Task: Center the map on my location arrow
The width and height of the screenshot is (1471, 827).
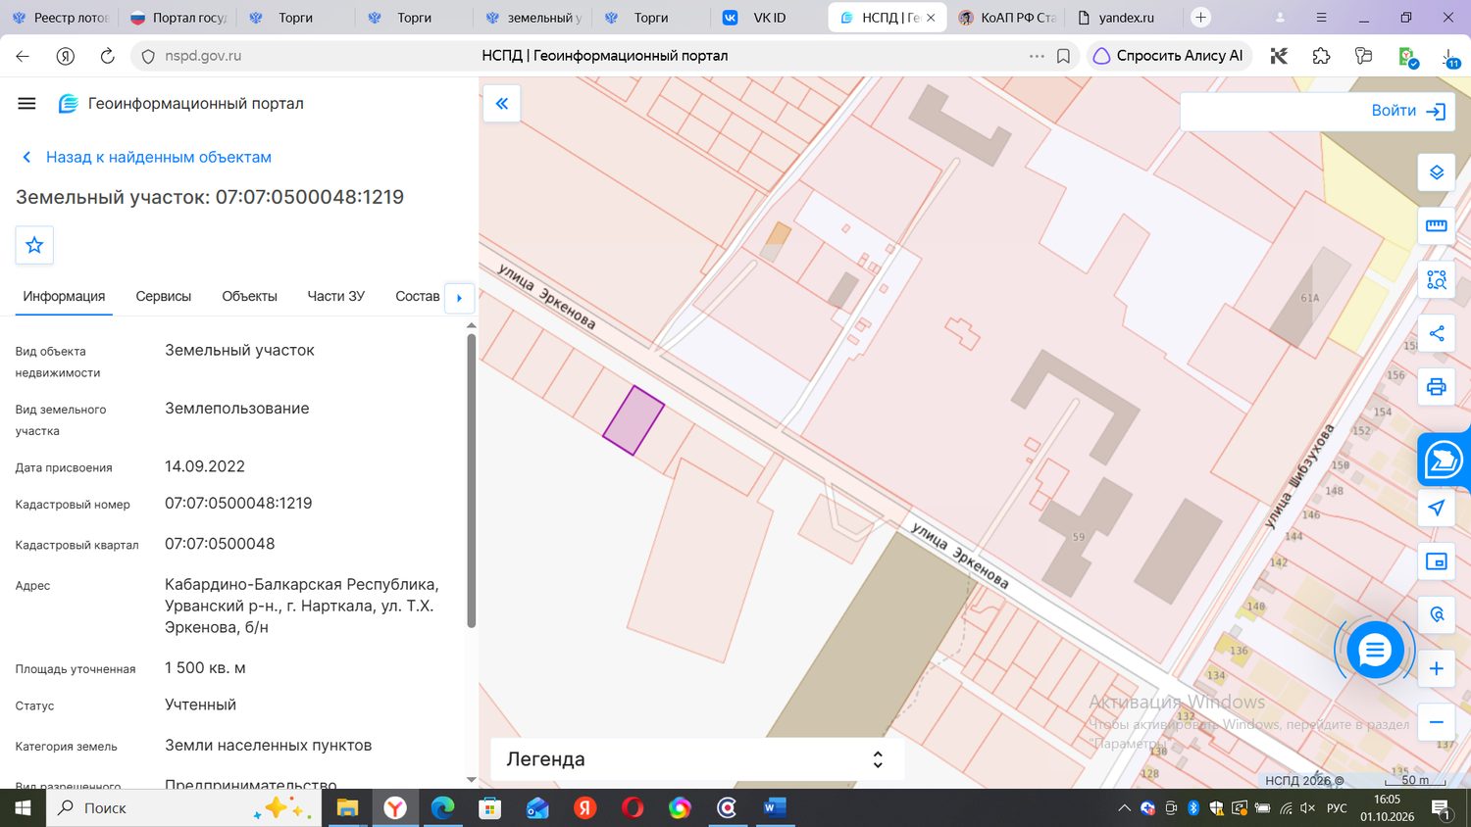Action: tap(1436, 508)
